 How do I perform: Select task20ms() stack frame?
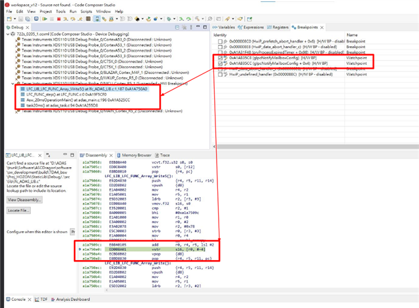[60, 106]
